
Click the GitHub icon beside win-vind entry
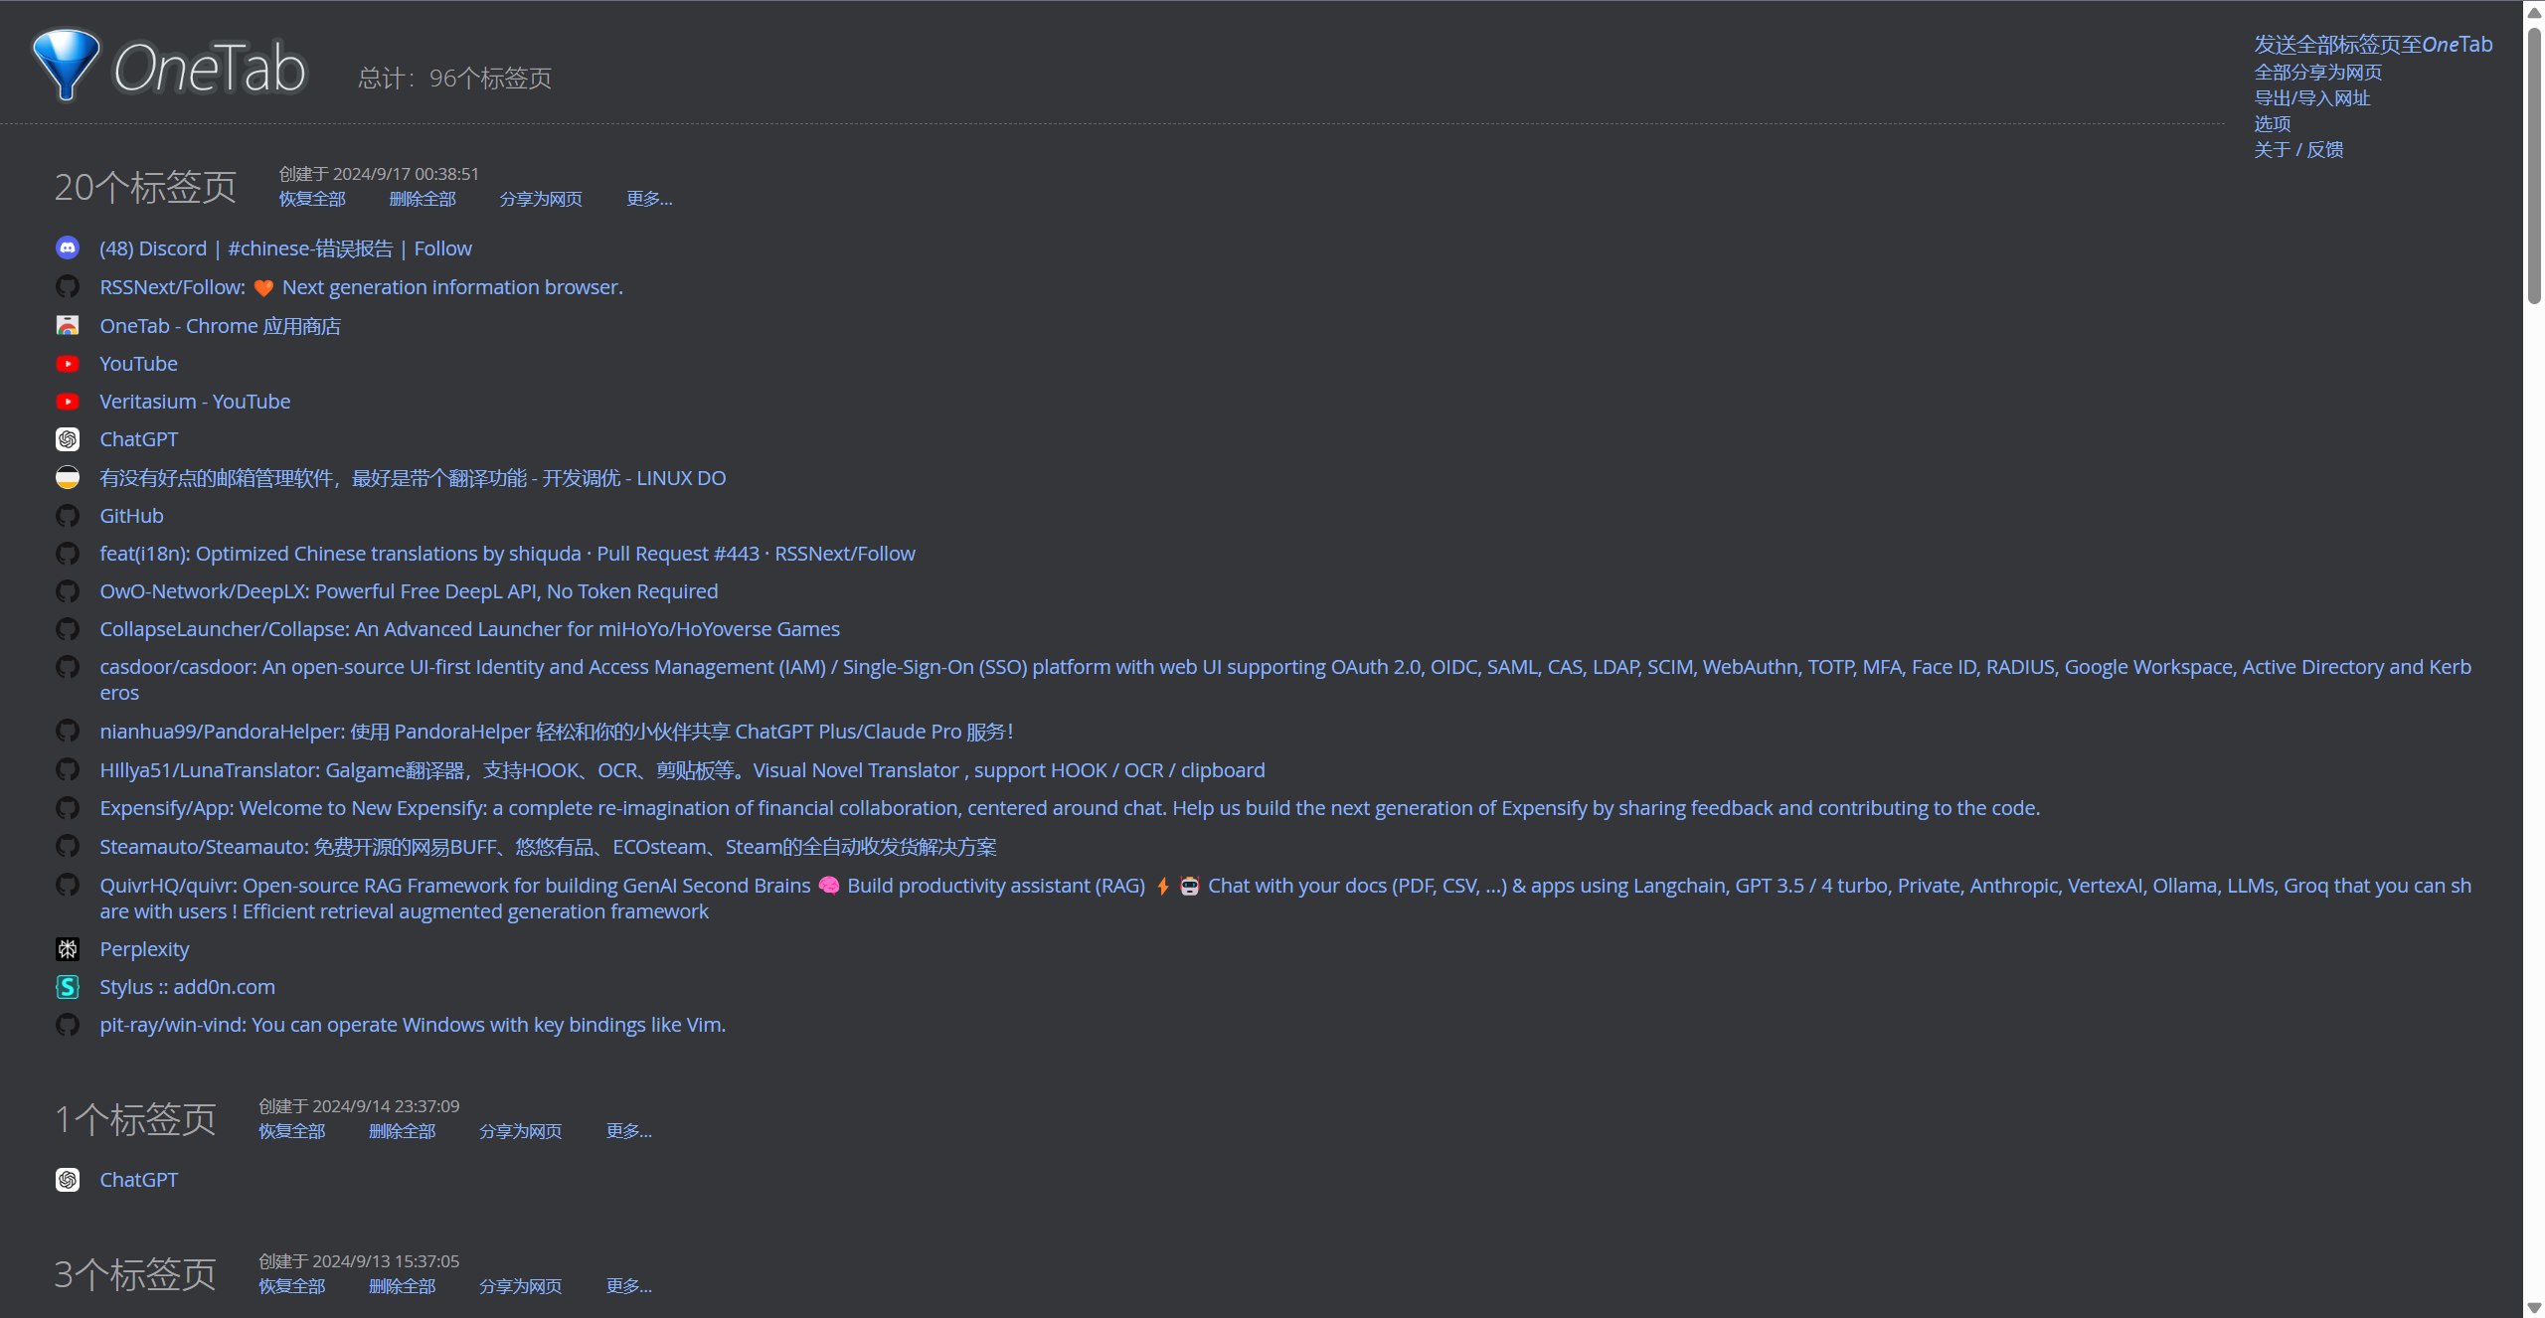tap(68, 1025)
